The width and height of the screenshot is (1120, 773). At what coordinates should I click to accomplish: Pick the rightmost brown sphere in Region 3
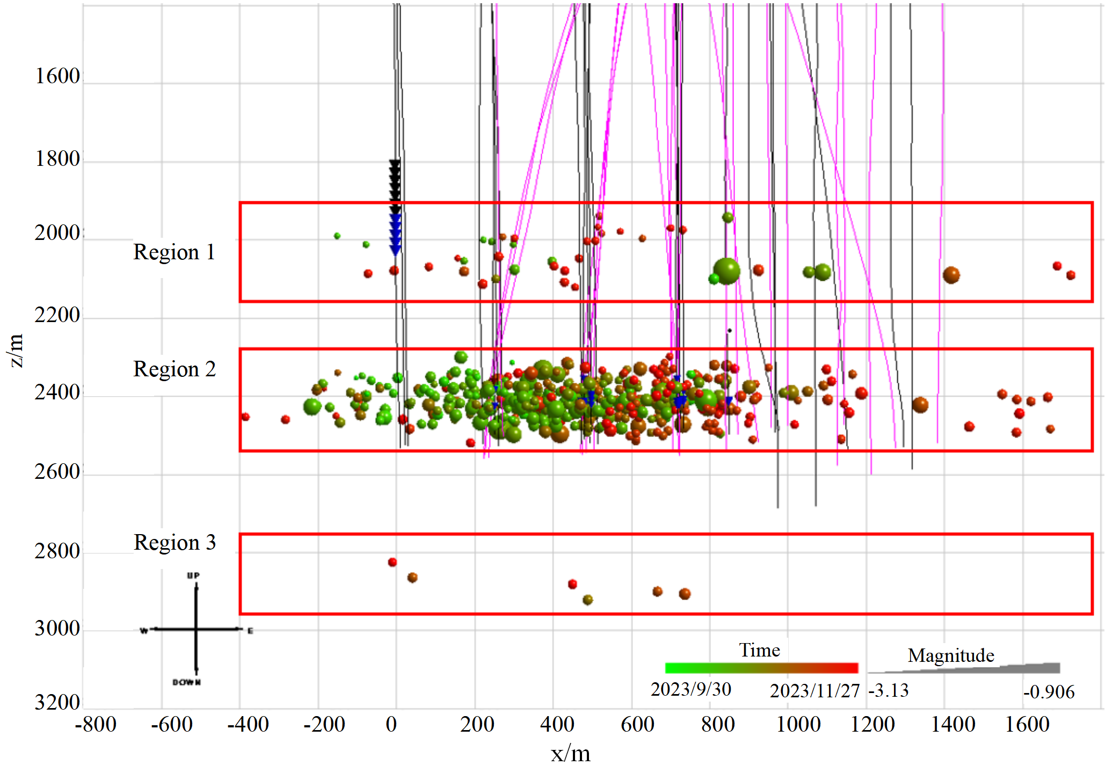(685, 594)
